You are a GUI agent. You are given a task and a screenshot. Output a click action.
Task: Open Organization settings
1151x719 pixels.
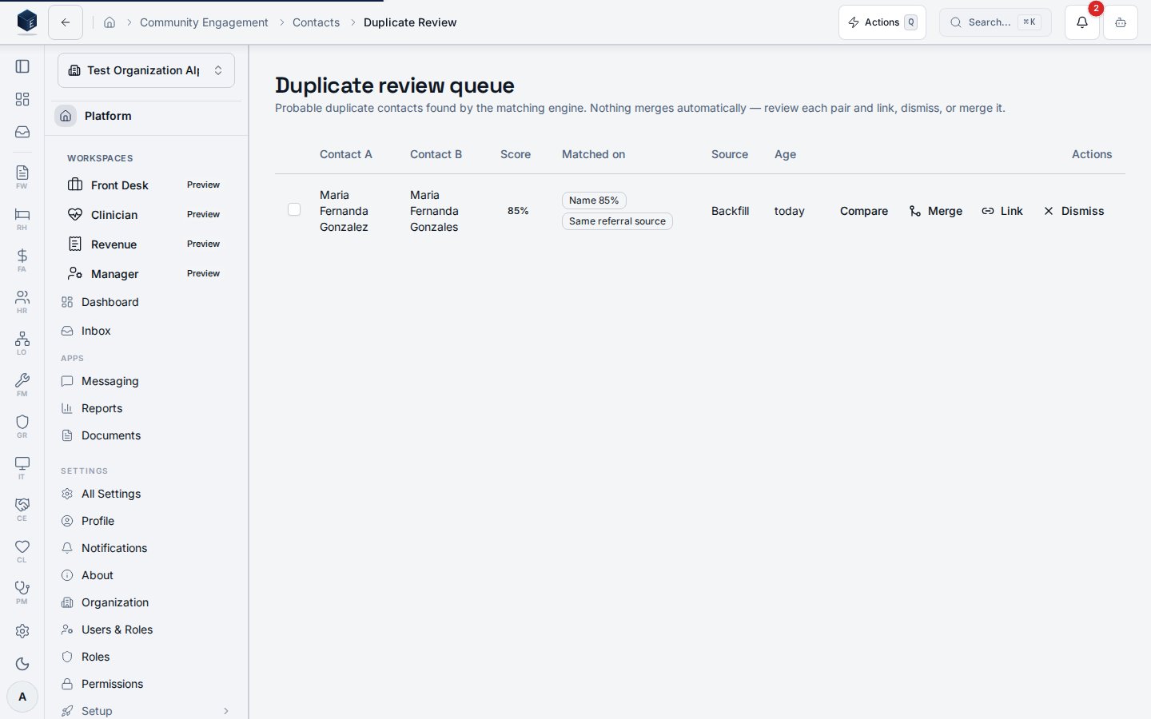click(x=146, y=602)
